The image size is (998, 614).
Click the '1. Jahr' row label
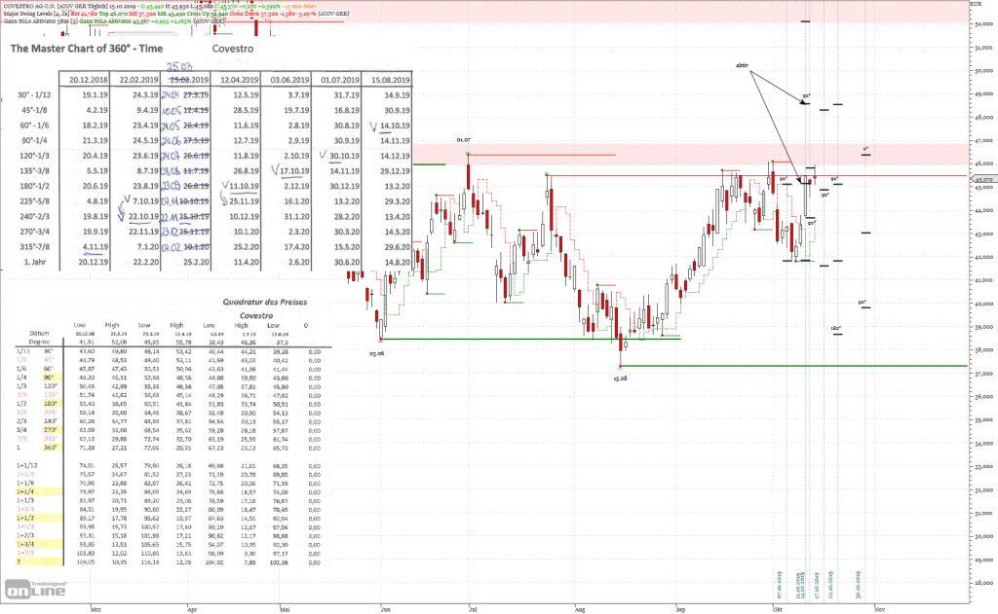[34, 262]
